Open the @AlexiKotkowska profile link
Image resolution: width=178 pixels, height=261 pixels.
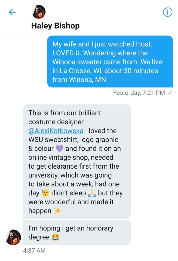pyautogui.click(x=56, y=131)
